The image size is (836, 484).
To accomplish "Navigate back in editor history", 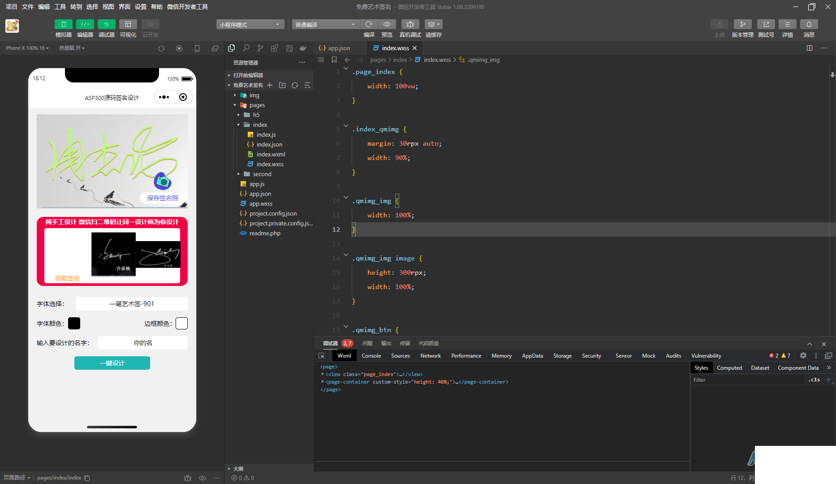I will pyautogui.click(x=348, y=60).
